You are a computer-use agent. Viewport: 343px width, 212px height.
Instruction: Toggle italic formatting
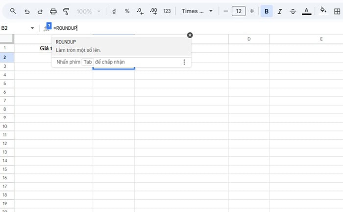(x=280, y=11)
